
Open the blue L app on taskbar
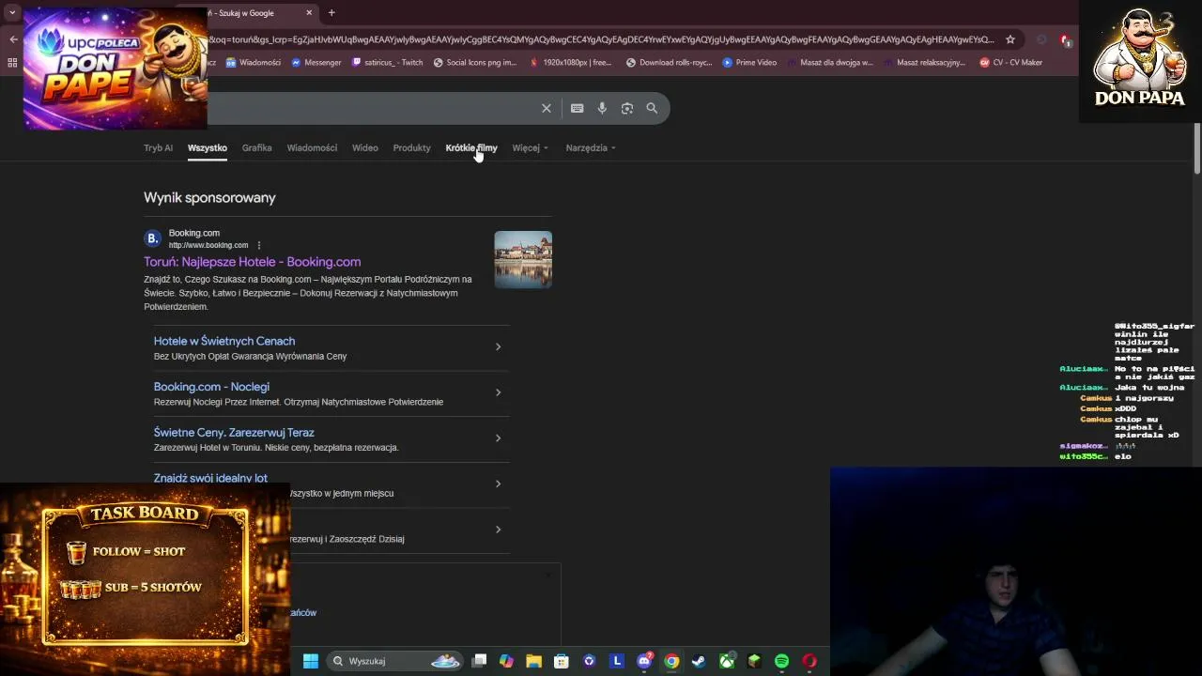point(617,661)
